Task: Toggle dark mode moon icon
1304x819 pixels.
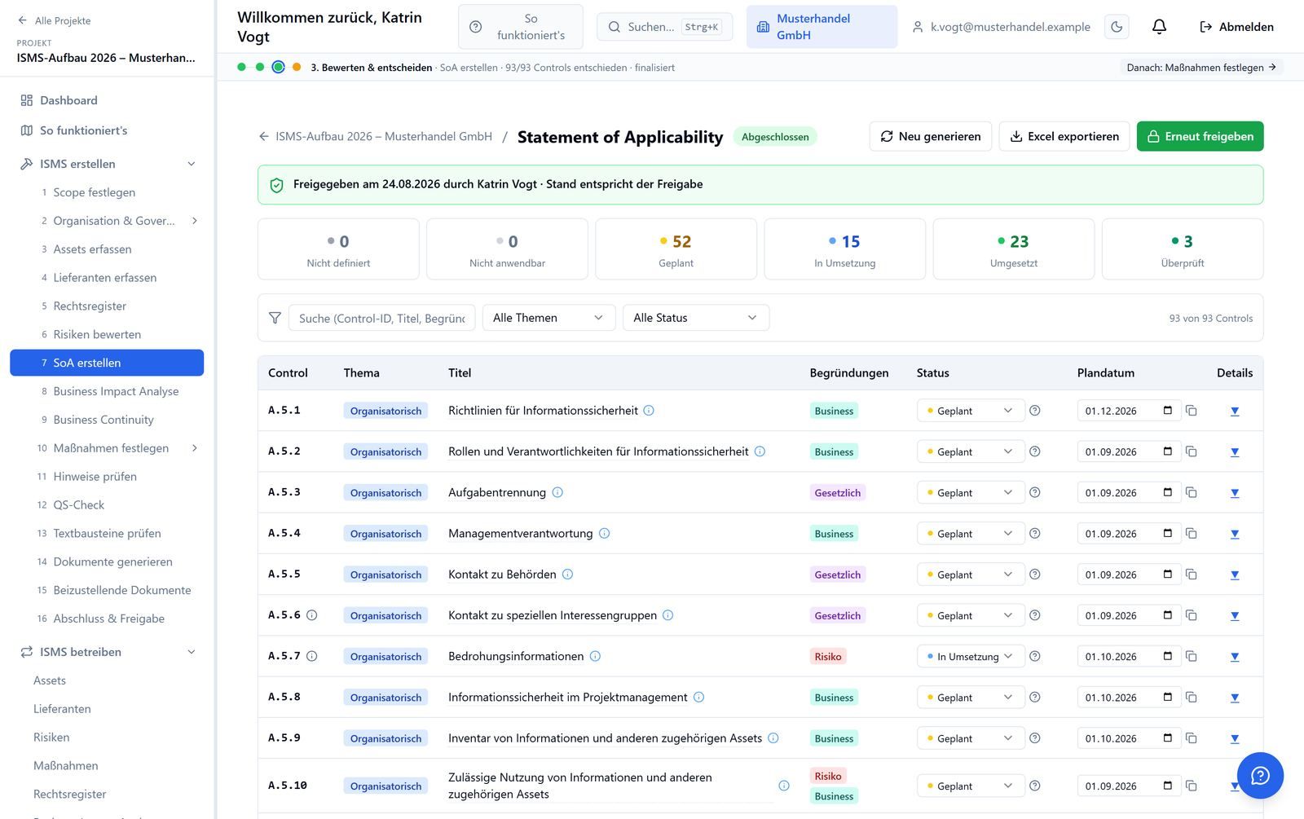Action: pyautogui.click(x=1117, y=27)
